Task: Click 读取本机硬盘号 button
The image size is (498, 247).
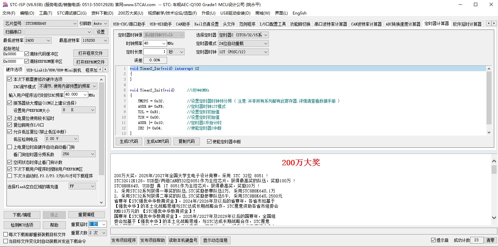Action: click(183, 240)
